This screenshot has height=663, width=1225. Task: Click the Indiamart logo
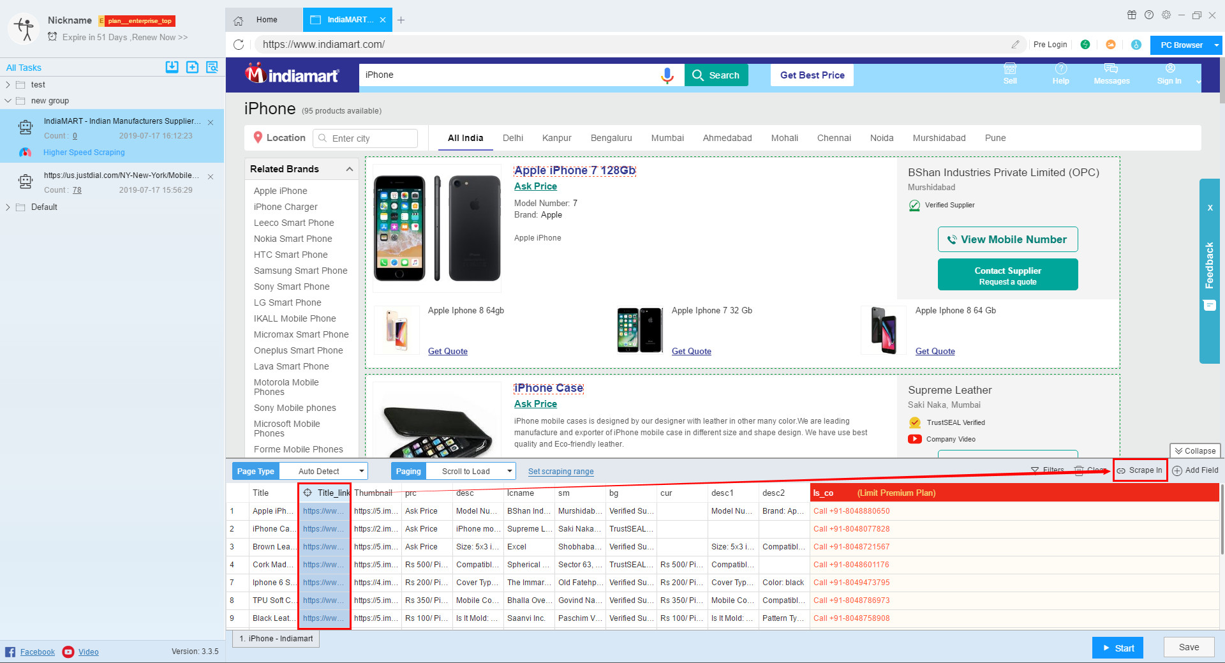tap(292, 75)
